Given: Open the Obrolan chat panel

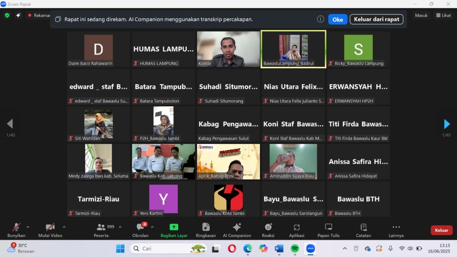Looking at the screenshot, I should (x=140, y=230).
